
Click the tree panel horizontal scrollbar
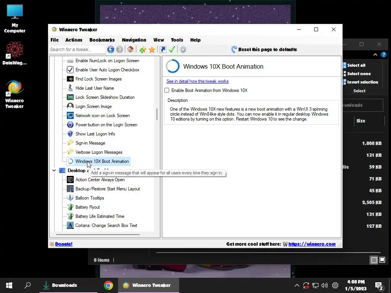[x=98, y=235]
